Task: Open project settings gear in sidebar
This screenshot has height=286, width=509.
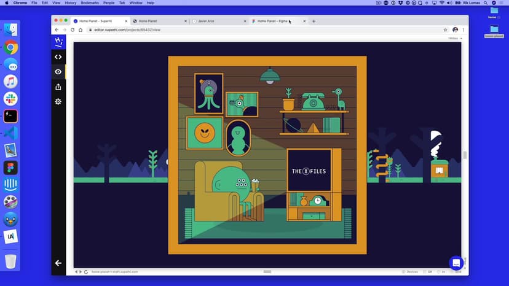Action: [58, 101]
